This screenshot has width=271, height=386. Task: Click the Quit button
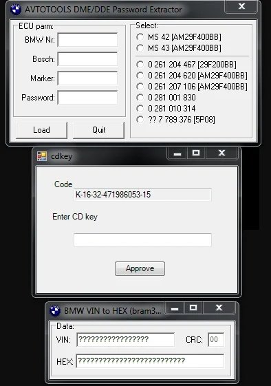point(99,130)
